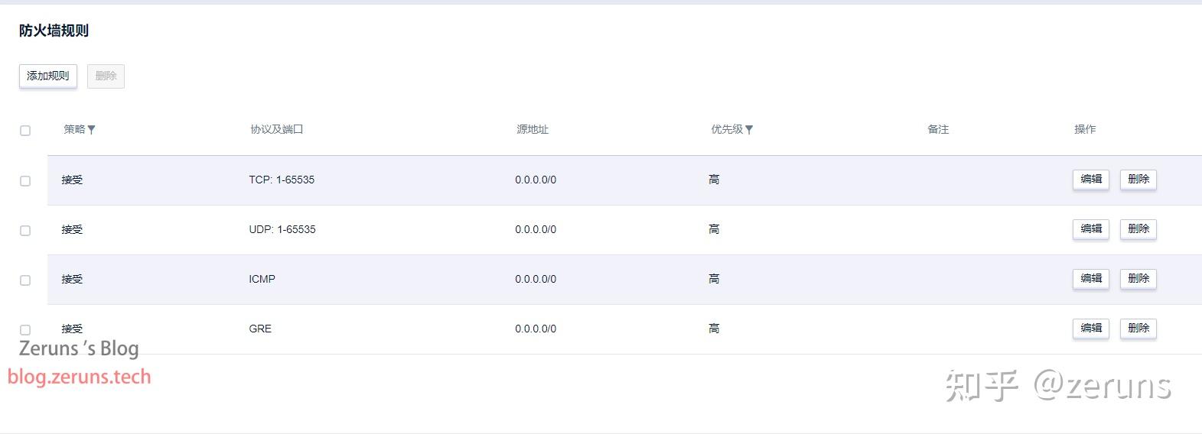Viewport: 1202px width, 434px height.
Task: Click the 添加规则 button
Action: (x=47, y=76)
